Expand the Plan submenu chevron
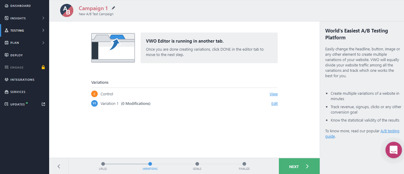 tap(43, 43)
